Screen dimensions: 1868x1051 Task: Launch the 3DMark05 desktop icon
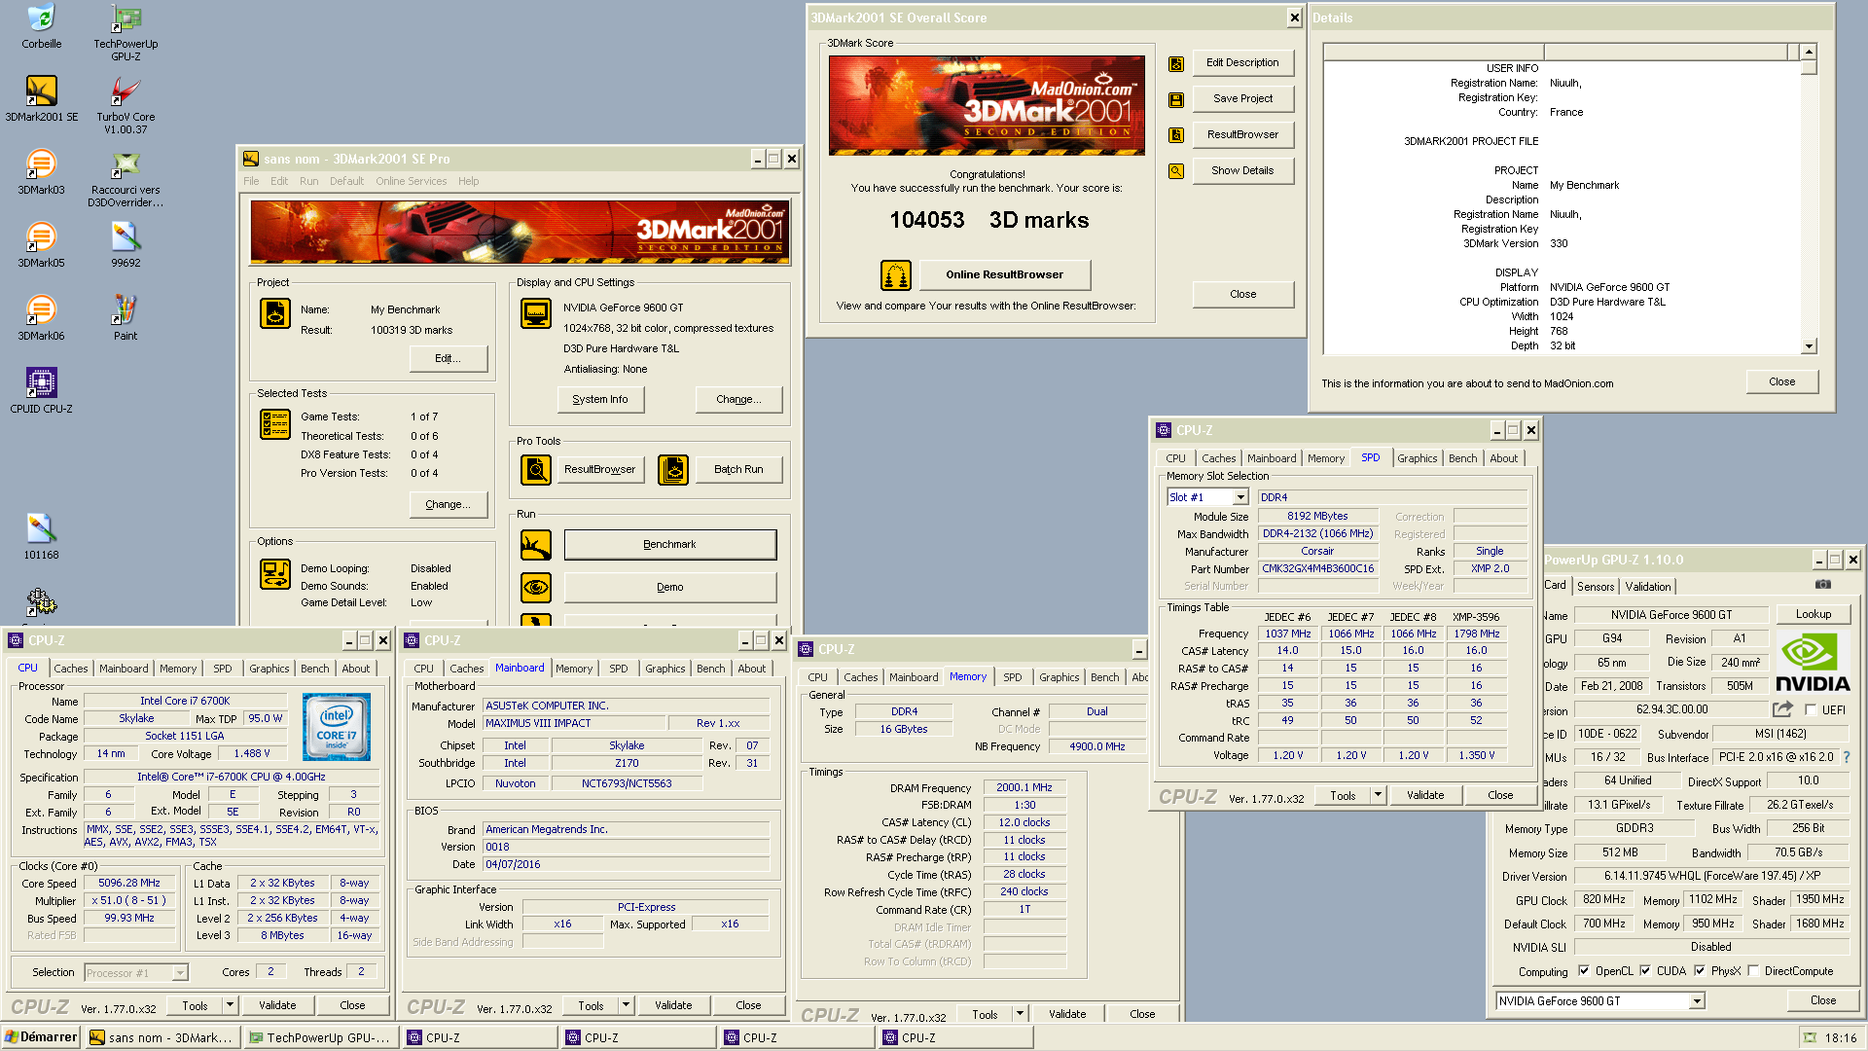click(41, 244)
